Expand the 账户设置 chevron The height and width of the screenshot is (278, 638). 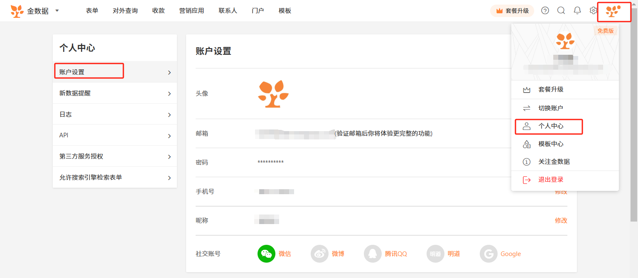point(169,73)
